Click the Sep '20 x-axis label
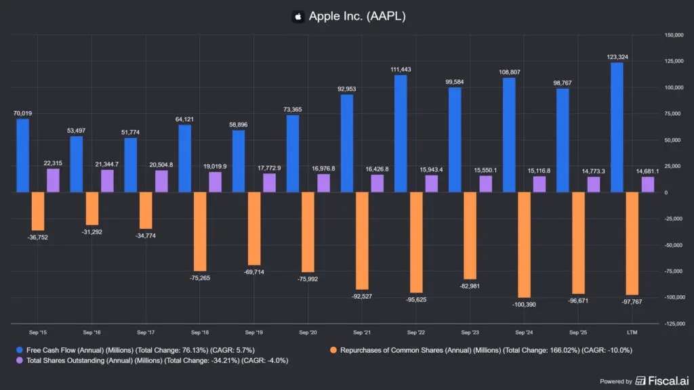The height and width of the screenshot is (390, 694). (x=308, y=332)
